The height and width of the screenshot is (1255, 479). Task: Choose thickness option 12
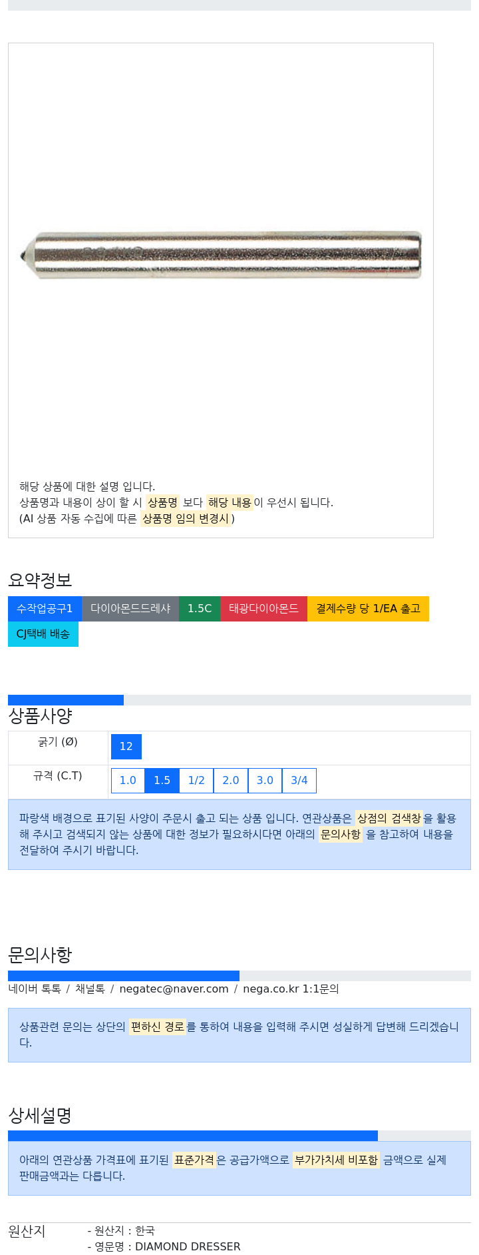[x=126, y=747]
